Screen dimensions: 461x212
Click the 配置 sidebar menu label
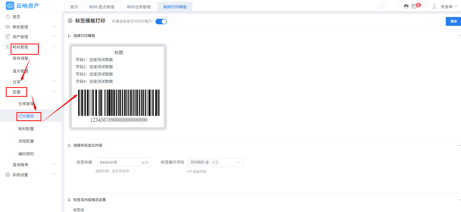pyautogui.click(x=16, y=92)
